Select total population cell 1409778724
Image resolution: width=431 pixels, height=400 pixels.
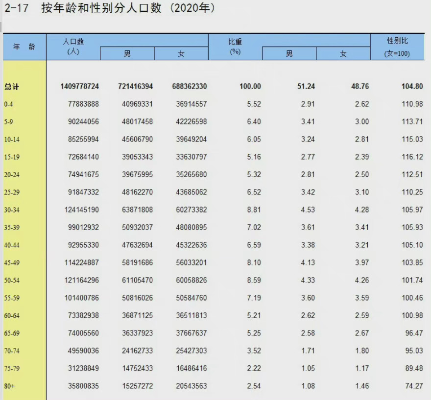tap(79, 86)
